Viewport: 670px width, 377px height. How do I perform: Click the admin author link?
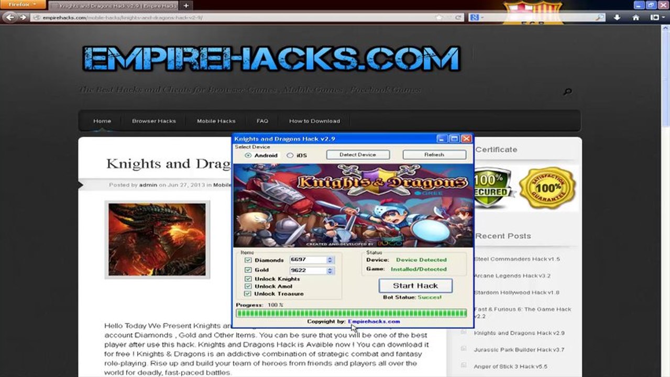[148, 185]
